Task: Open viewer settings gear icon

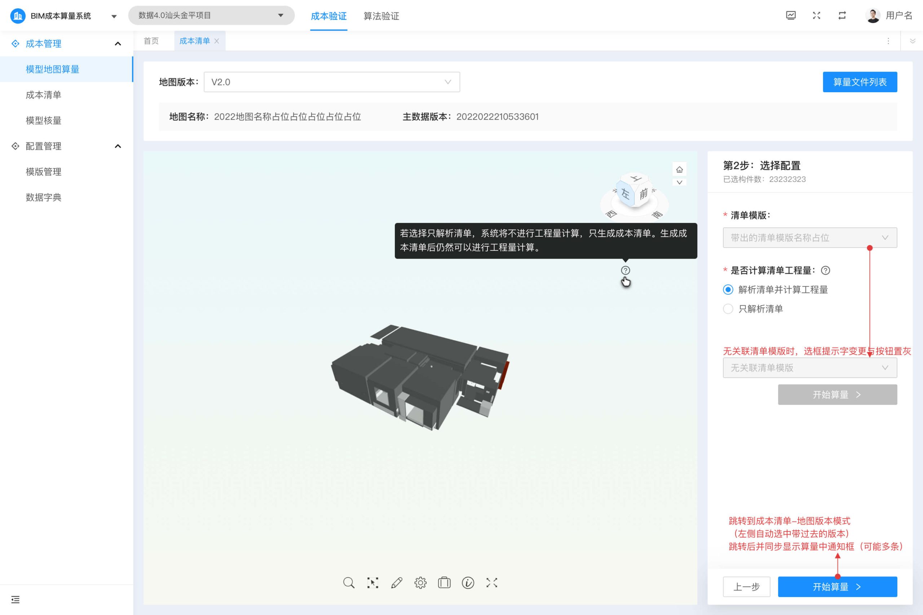Action: tap(420, 583)
